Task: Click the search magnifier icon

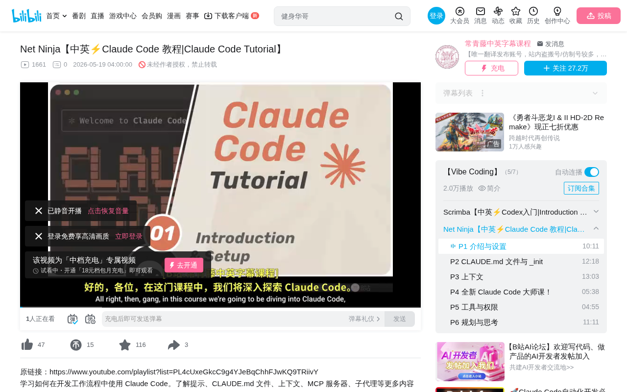Action: coord(399,16)
